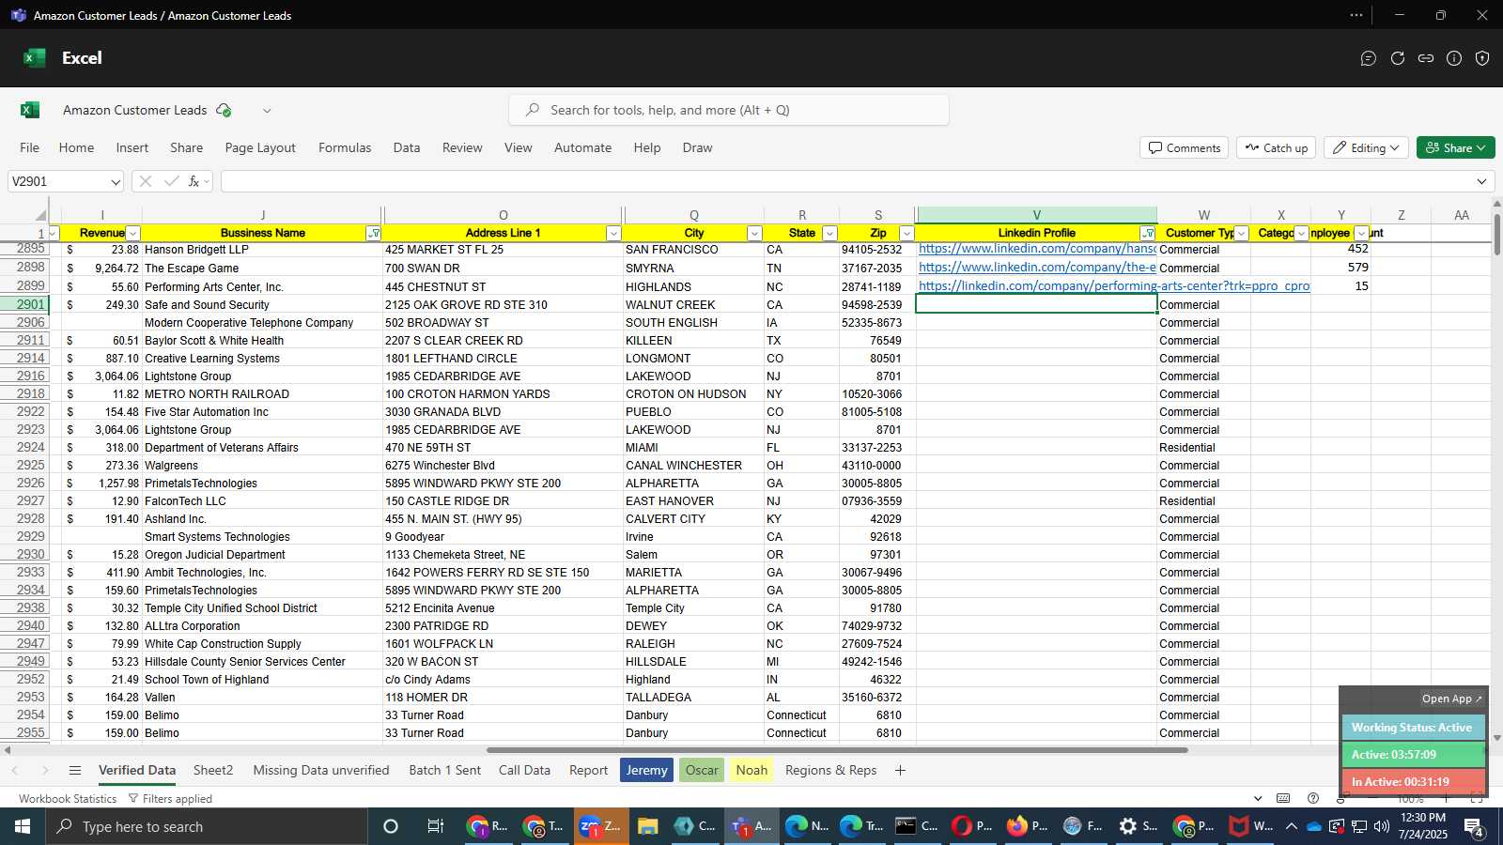Open the Insert ribbon tab
Image resolution: width=1503 pixels, height=845 pixels.
tap(132, 147)
